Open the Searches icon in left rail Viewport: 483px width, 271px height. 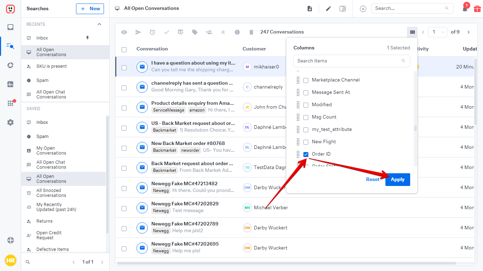point(10,46)
